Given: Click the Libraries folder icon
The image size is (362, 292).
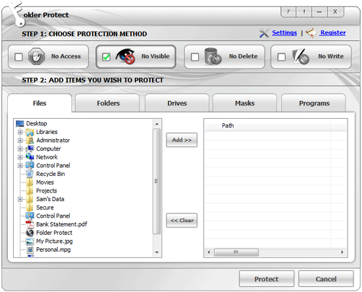Looking at the screenshot, I should [x=30, y=132].
